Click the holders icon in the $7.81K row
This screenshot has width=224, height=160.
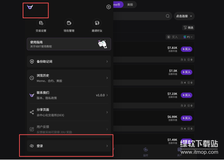point(182,60)
